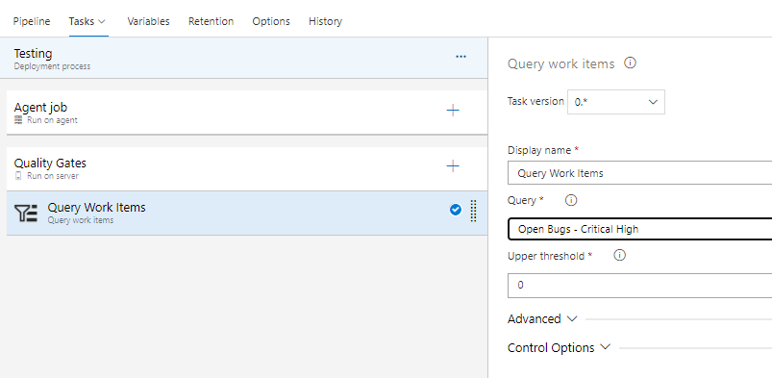Click the info icon beside Upper threshold
Screen dimensions: 772x378
(x=620, y=255)
